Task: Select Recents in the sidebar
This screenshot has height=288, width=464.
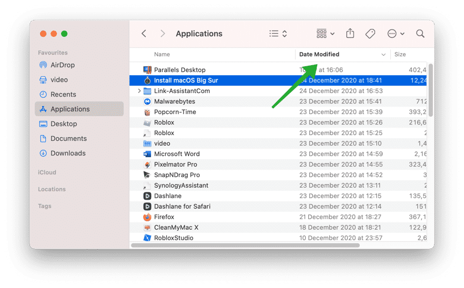Action: point(79,94)
